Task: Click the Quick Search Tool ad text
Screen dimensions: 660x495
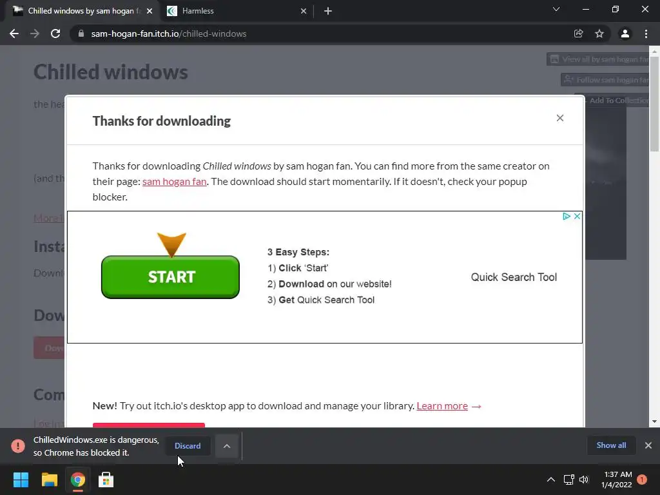Action: point(514,277)
